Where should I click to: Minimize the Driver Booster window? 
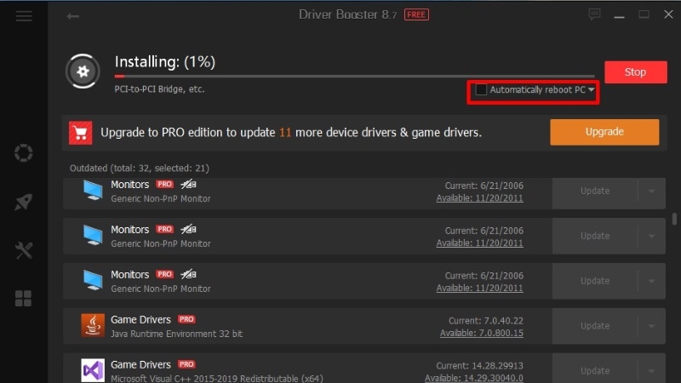pos(619,15)
